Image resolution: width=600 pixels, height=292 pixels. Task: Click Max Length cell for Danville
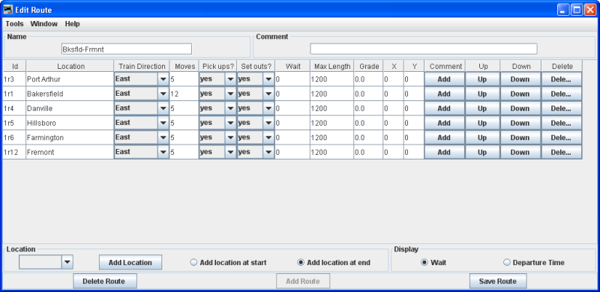click(331, 108)
